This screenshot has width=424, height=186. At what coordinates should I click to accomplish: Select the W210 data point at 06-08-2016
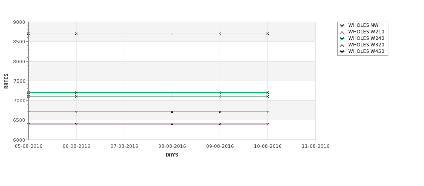coord(76,34)
